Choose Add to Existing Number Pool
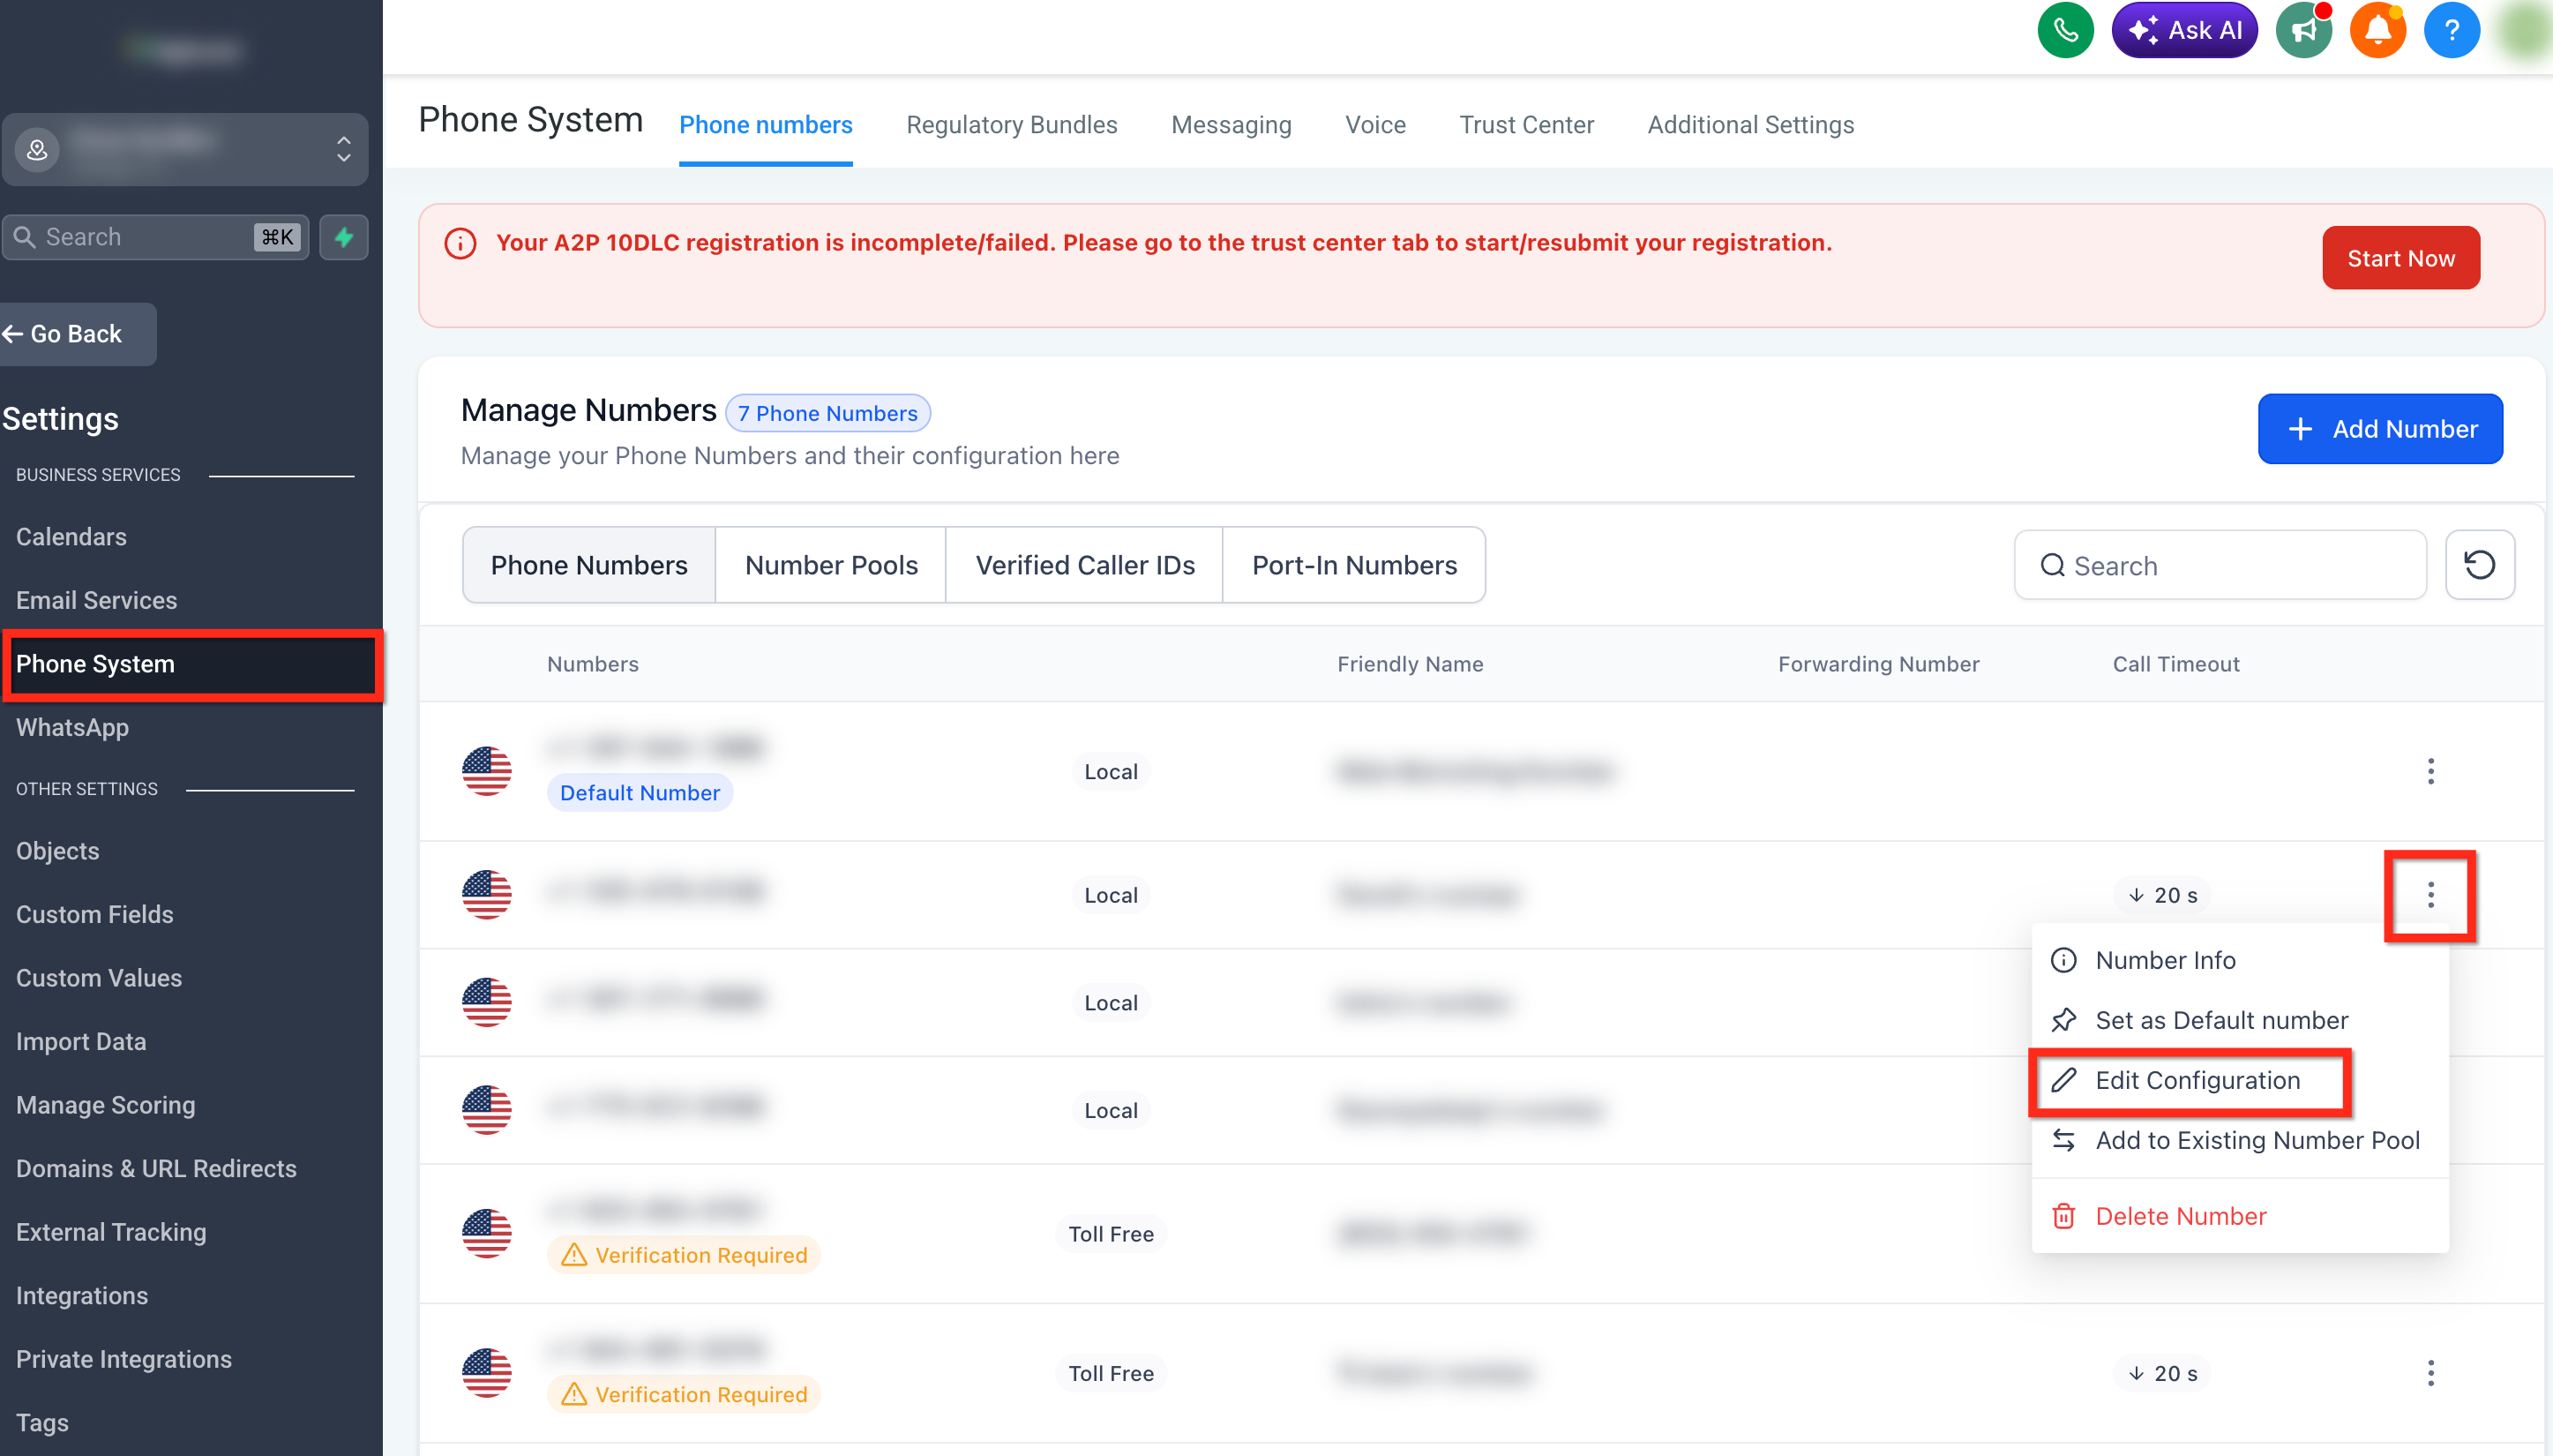Image resolution: width=2553 pixels, height=1456 pixels. tap(2239, 1140)
